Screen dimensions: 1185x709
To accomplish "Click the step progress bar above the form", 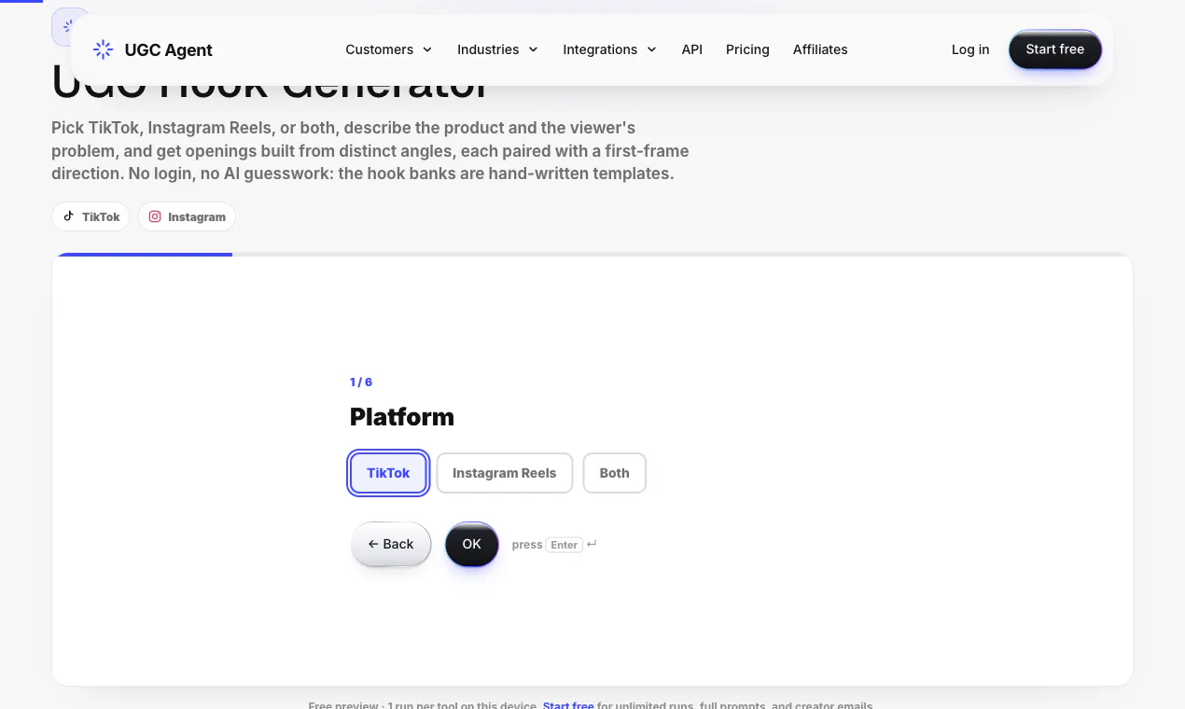I will (x=592, y=255).
